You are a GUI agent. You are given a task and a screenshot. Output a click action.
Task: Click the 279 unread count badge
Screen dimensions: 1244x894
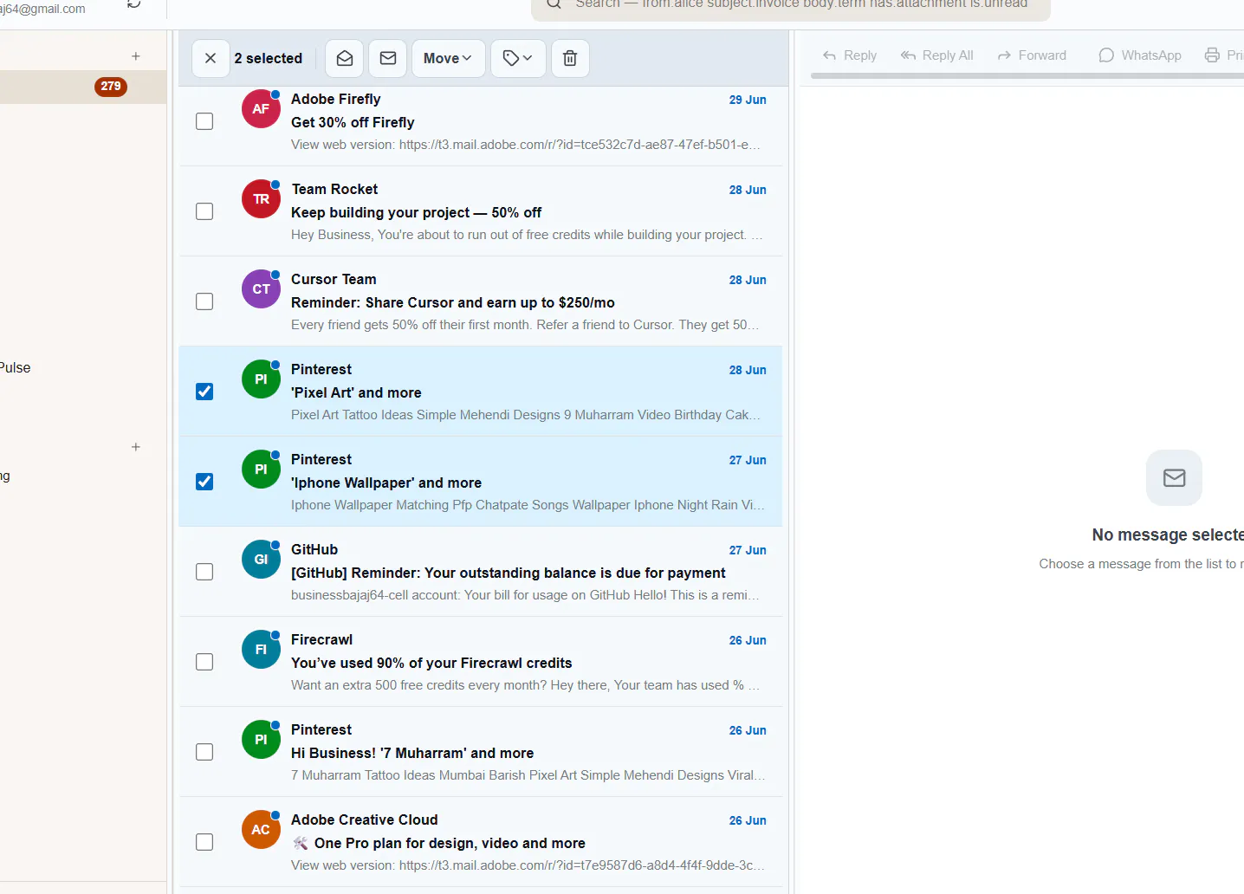click(111, 87)
